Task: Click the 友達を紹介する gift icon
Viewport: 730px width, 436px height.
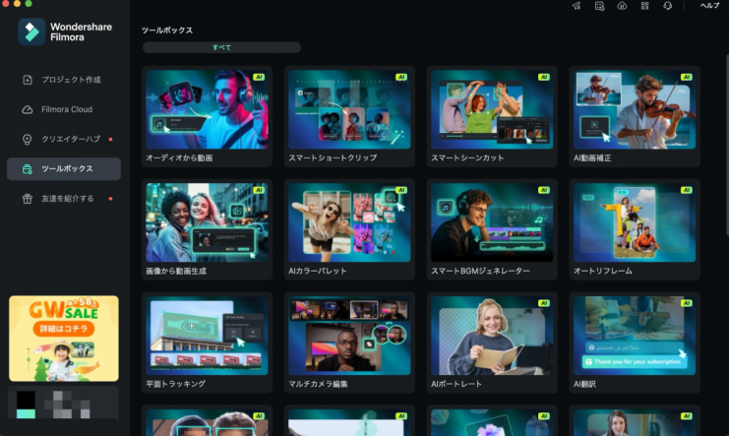Action: point(28,199)
